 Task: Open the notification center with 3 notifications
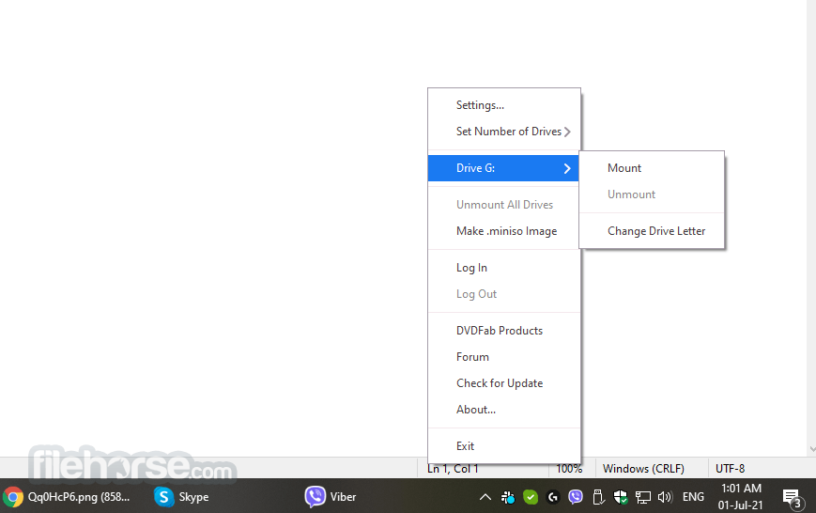click(x=793, y=498)
